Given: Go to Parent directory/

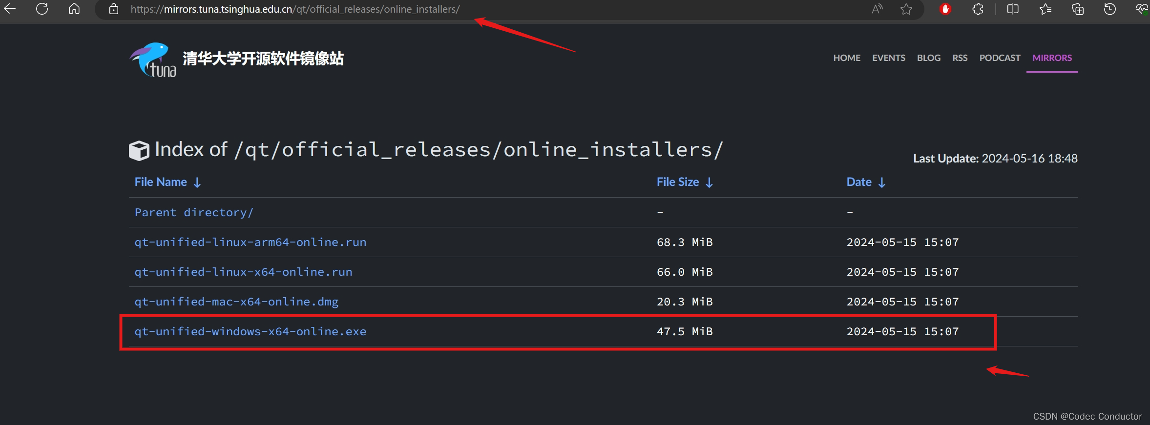Looking at the screenshot, I should pos(194,212).
